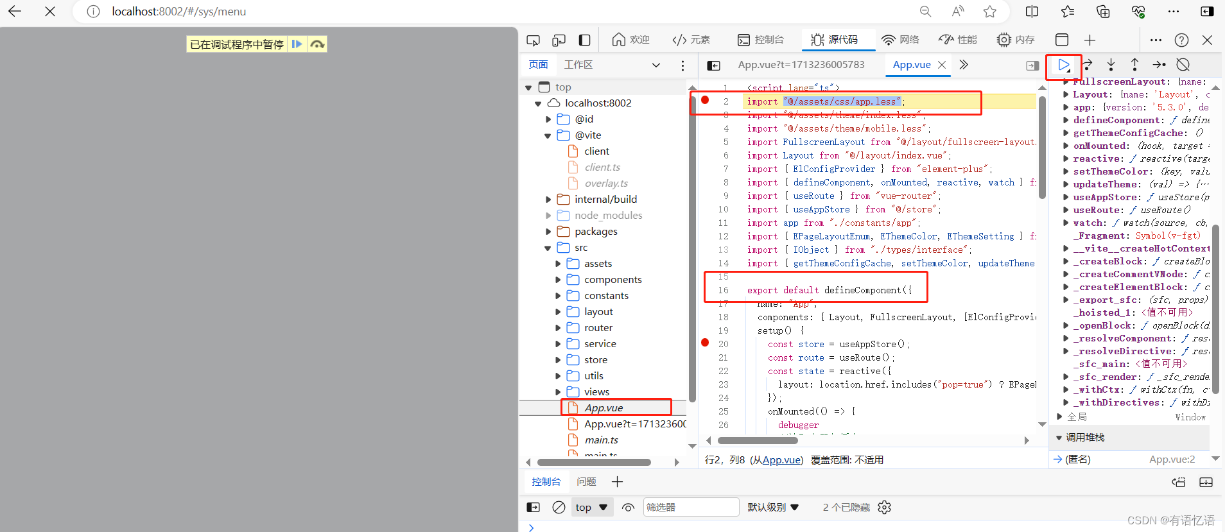Deactivate all breakpoints icon
1225x532 pixels.
[x=1183, y=65]
